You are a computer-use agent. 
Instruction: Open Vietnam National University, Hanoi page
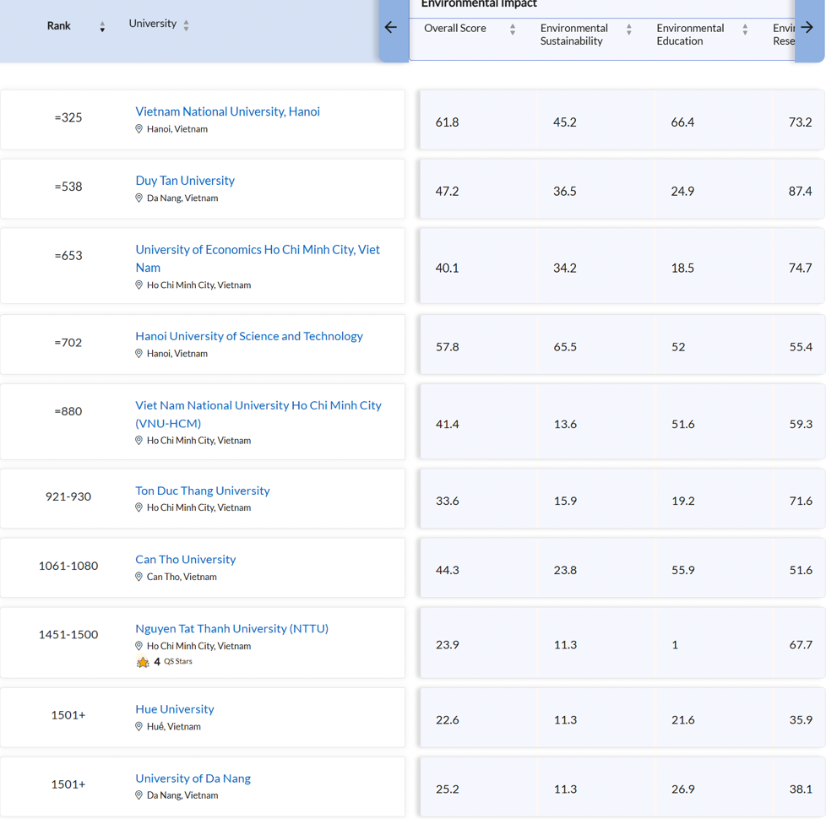(x=227, y=111)
